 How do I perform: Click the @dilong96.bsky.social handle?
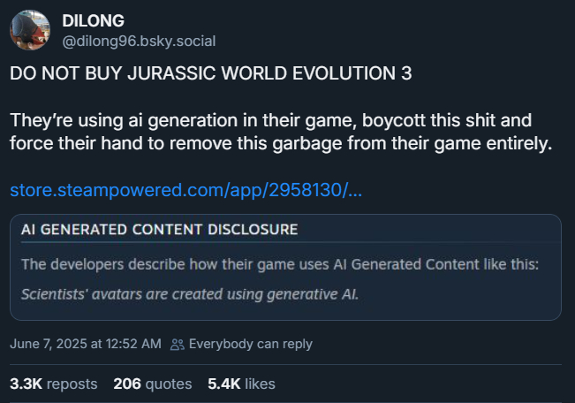pos(139,41)
